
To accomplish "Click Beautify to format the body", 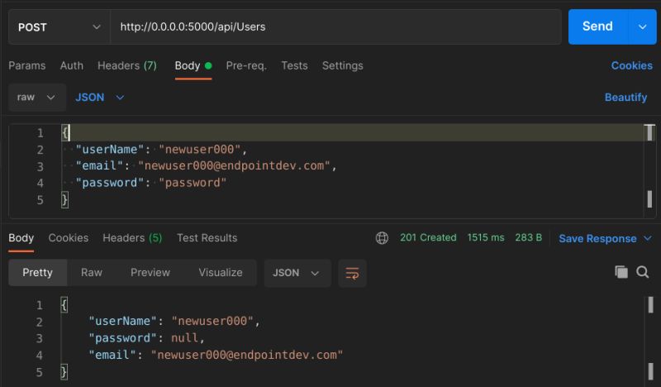I will [625, 98].
